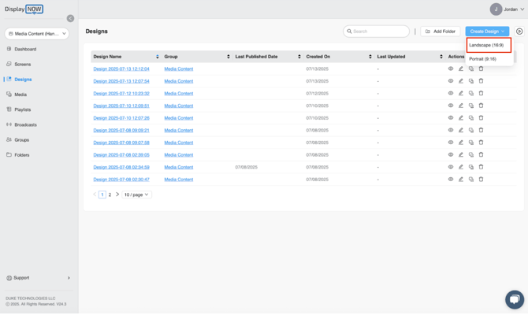Viewport: 528px width, 315px height.
Task: Edit the design 2025-07-12 10:23:32 with pencil icon
Action: [461, 93]
